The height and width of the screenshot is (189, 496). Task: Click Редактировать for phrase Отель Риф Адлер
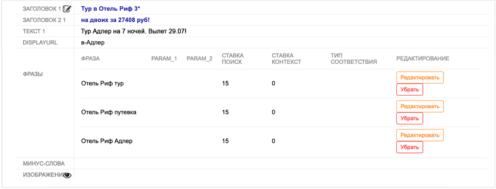point(420,135)
